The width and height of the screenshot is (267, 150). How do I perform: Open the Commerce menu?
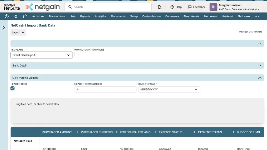pos(172,16)
